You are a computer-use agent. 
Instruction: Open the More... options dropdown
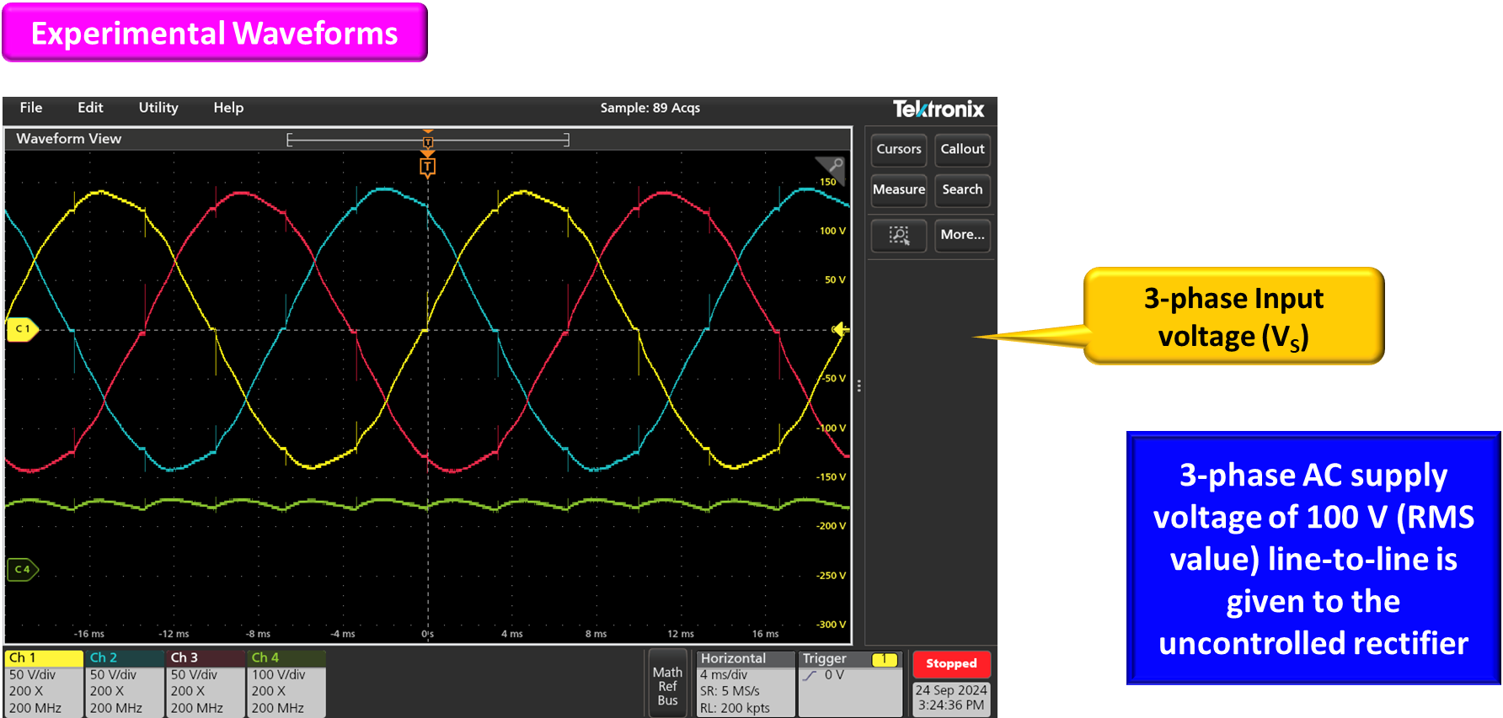(962, 235)
